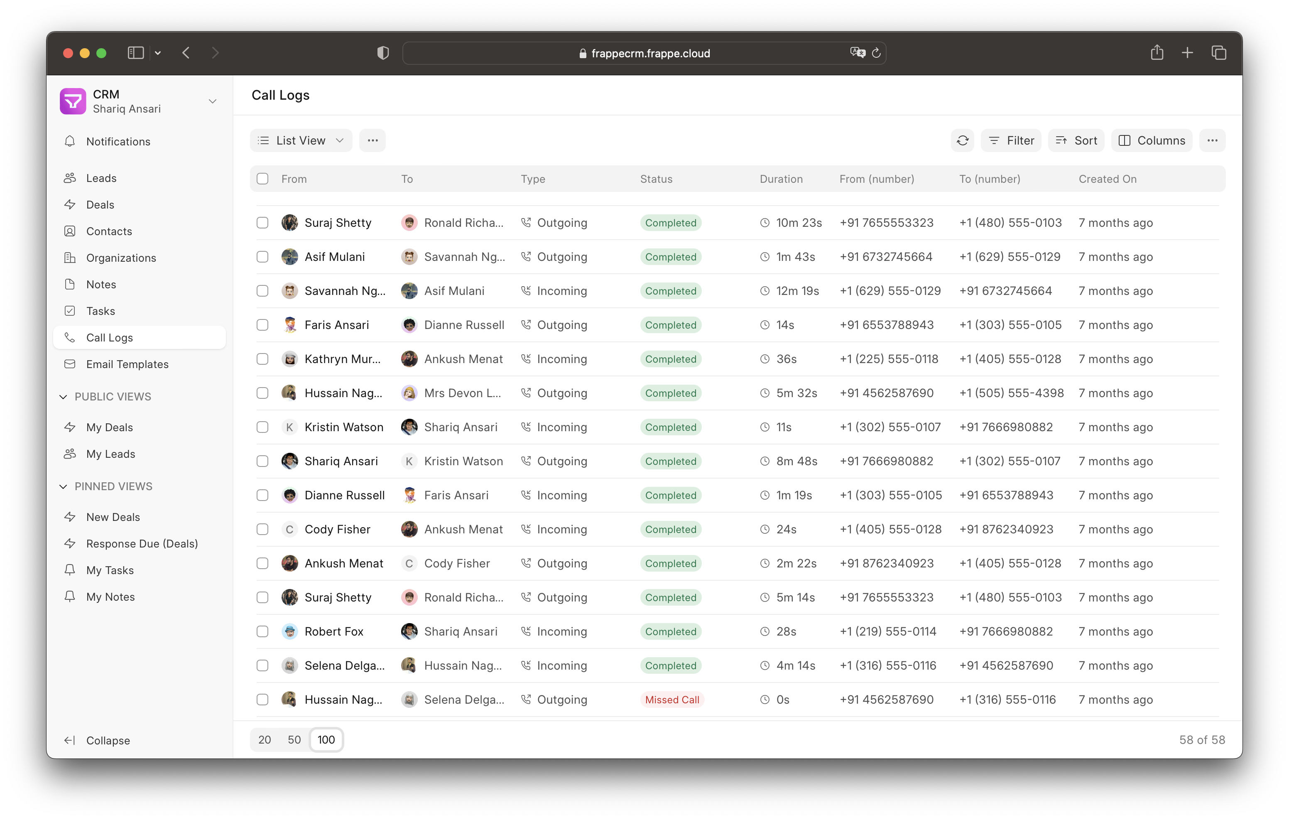Open the List View dropdown

(x=301, y=140)
